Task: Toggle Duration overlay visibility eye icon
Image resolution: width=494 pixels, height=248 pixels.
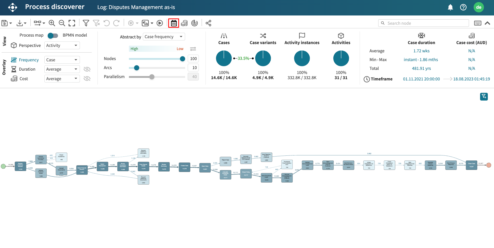Action: click(87, 69)
